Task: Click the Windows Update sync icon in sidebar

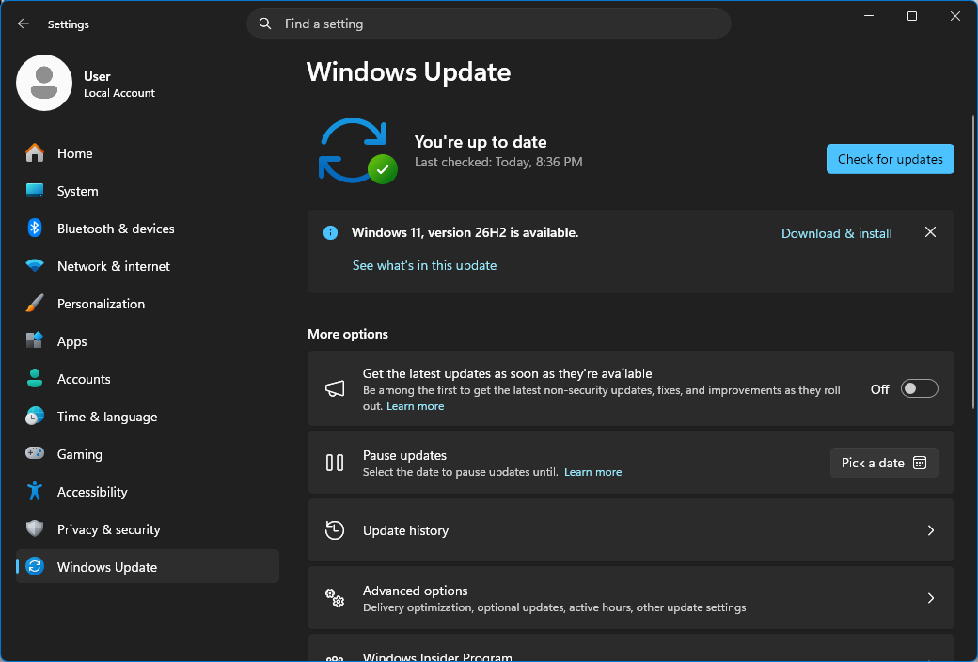Action: (x=35, y=566)
